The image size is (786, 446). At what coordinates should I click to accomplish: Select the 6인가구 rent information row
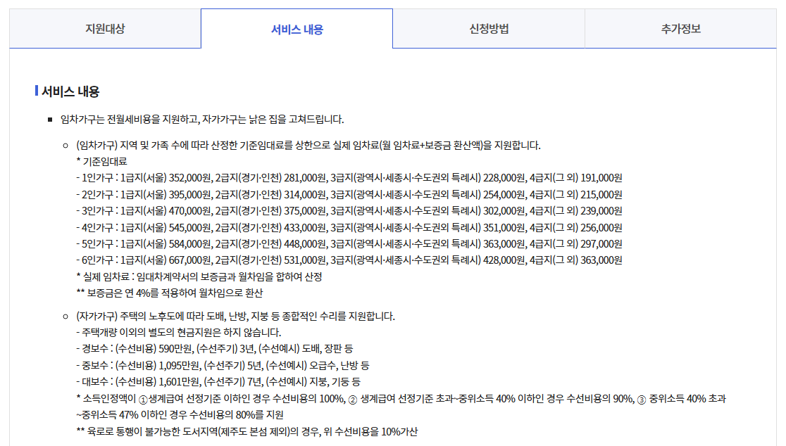click(349, 257)
